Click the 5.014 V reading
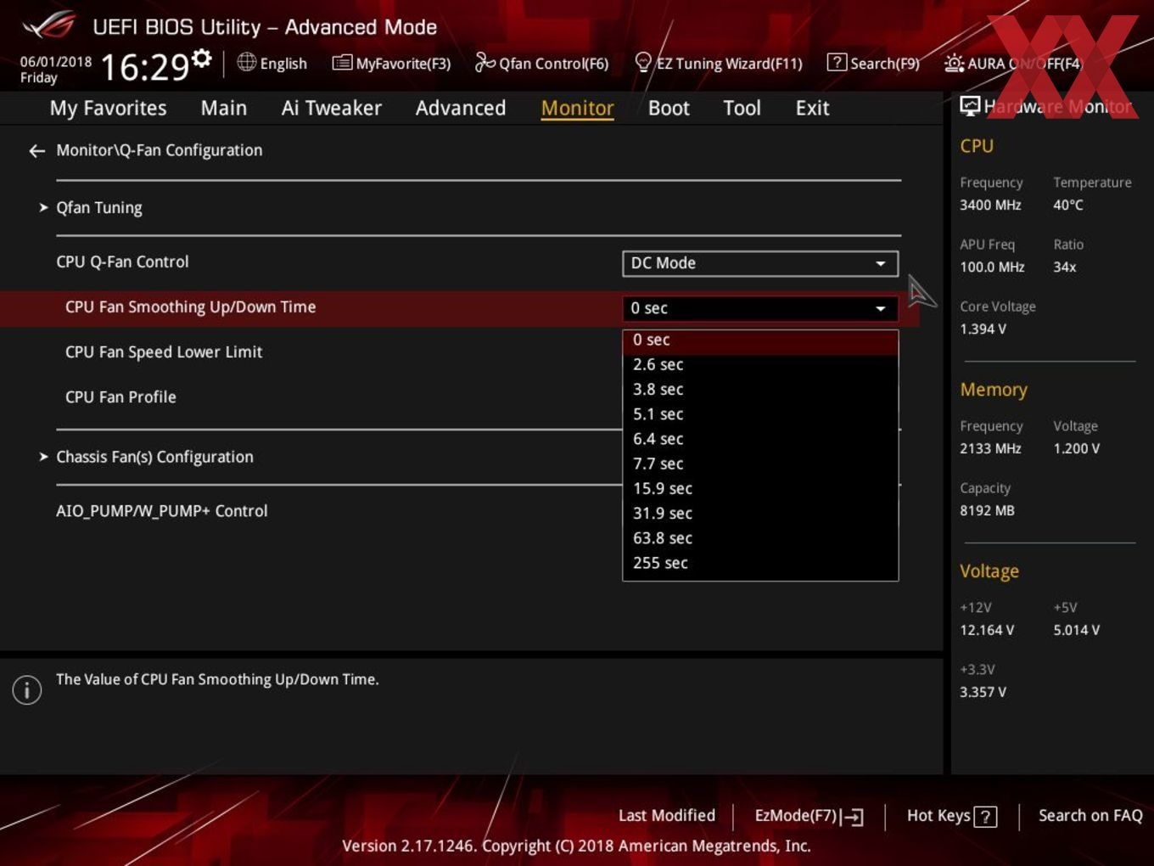 point(1077,631)
